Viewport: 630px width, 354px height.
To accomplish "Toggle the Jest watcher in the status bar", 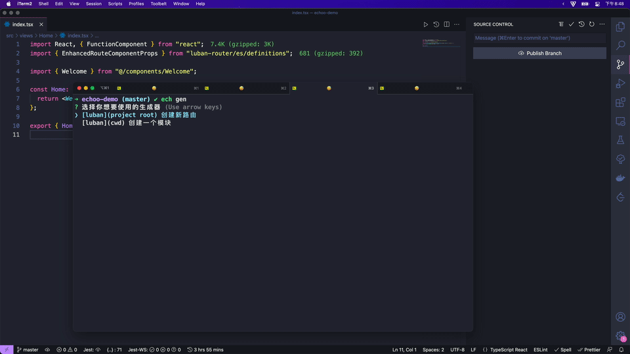I will [x=92, y=350].
